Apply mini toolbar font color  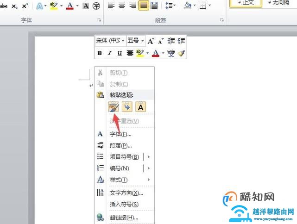click(156, 53)
